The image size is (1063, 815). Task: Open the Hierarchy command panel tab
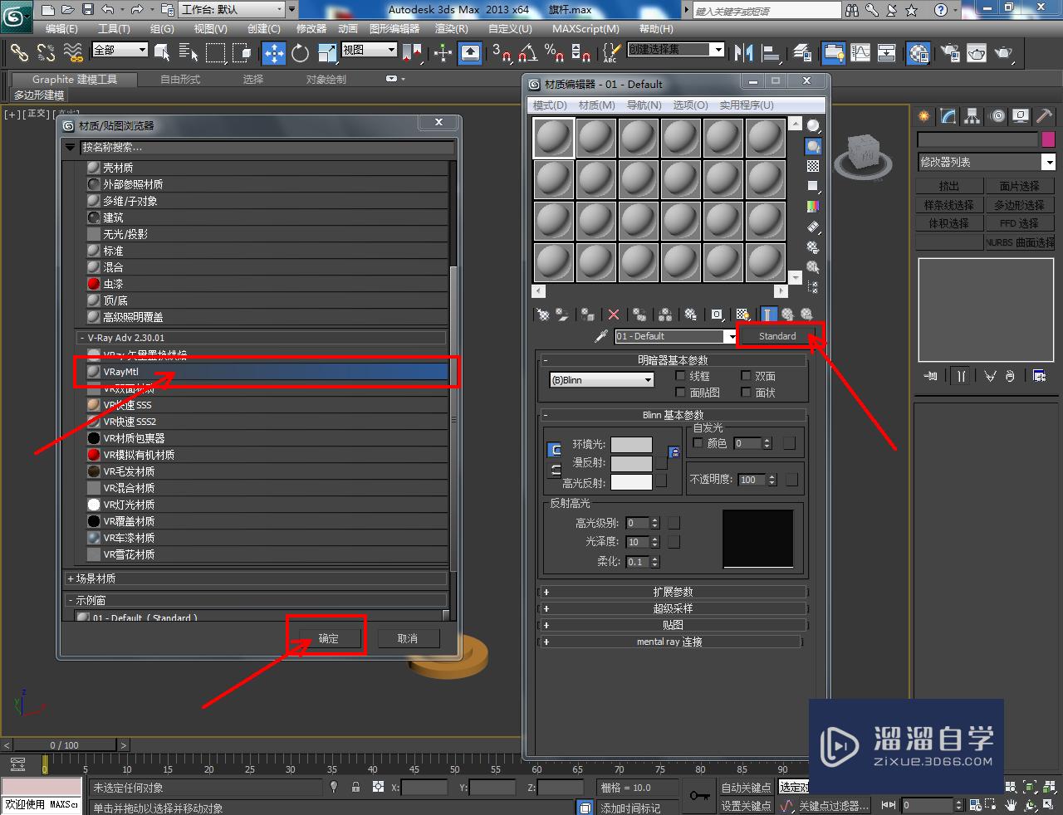click(972, 116)
